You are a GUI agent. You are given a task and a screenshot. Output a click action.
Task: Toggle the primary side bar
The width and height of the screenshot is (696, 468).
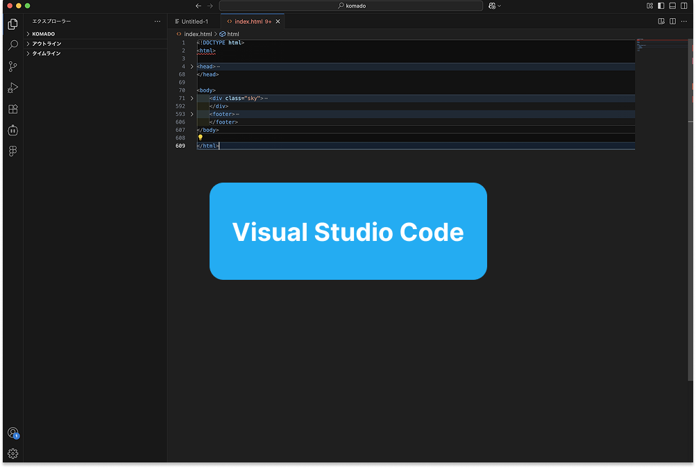(x=661, y=6)
